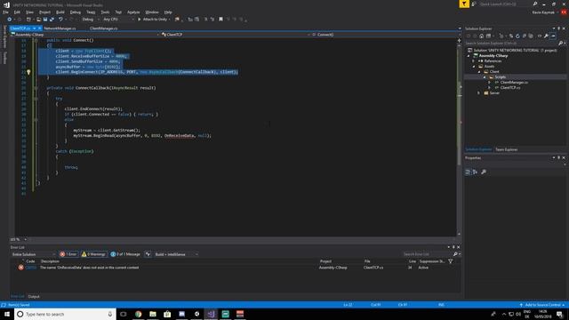Click the Categorized icon in Properties panel

pyautogui.click(x=468, y=172)
